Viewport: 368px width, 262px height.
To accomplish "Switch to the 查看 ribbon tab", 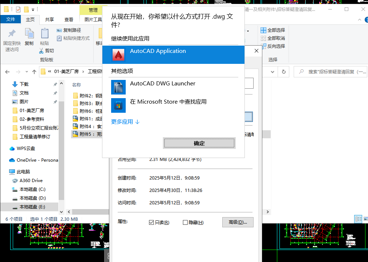I will coord(69,19).
